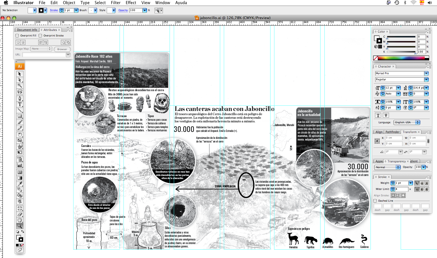
Task: Click the Browser button in Attributes panel
Action: tap(62, 49)
